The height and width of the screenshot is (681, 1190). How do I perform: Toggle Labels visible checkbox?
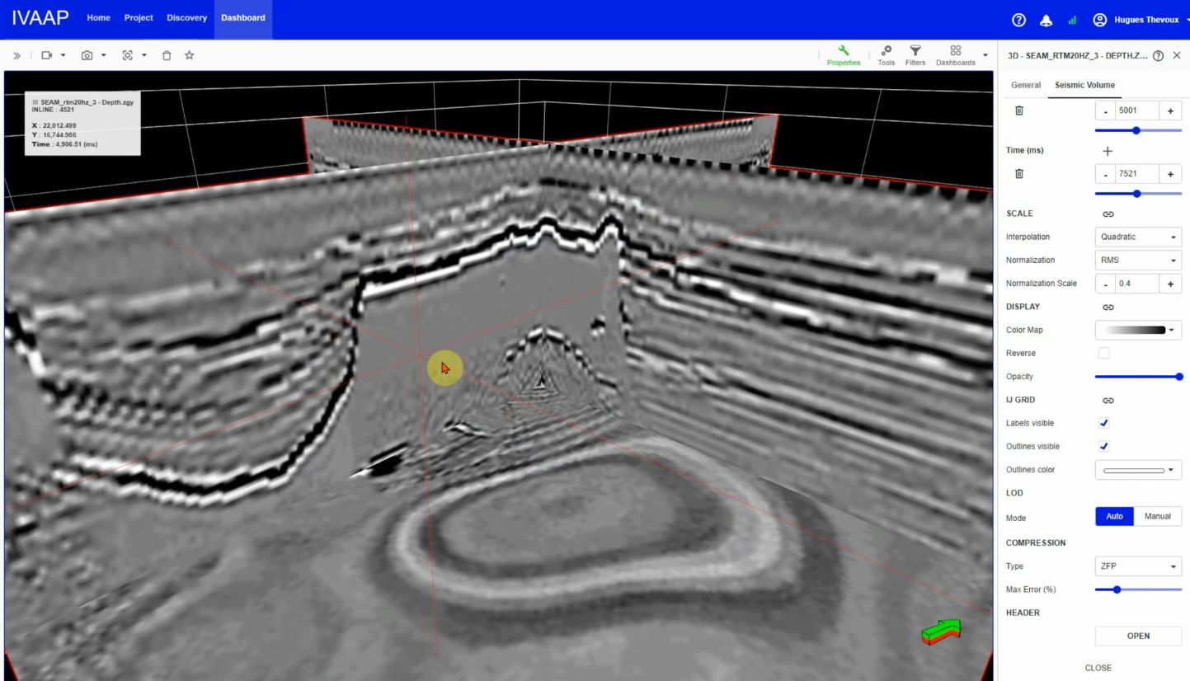coord(1104,423)
